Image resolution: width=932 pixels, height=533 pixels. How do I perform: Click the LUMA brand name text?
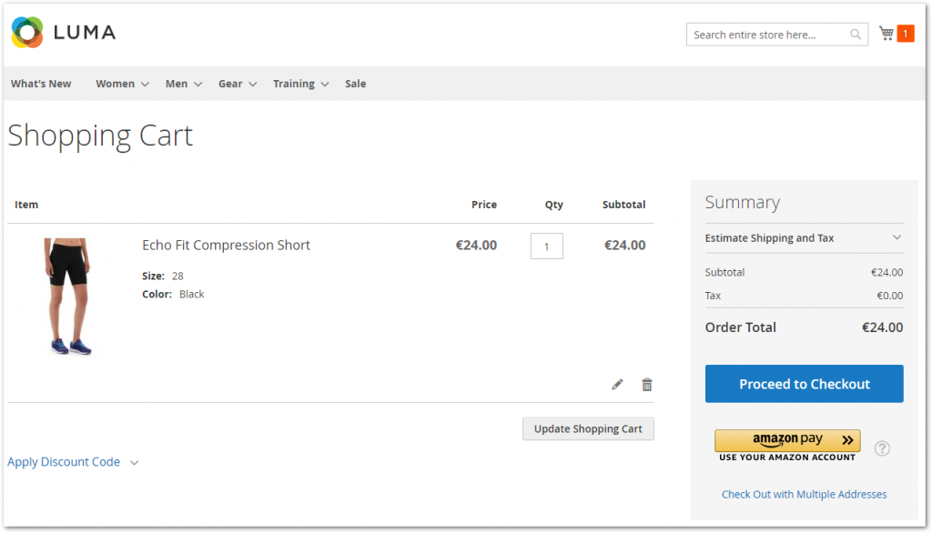[x=85, y=32]
